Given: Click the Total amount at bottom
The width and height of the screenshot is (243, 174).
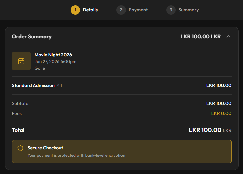Looking at the screenshot, I should (205, 130).
